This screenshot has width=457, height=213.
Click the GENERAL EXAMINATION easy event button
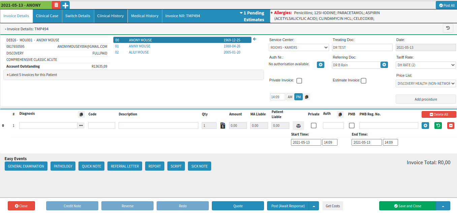[26, 166]
